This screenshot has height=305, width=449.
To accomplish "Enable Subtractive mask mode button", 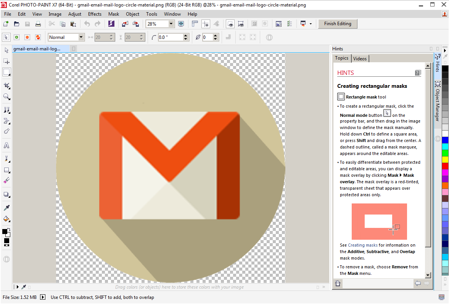I will click(x=27, y=37).
